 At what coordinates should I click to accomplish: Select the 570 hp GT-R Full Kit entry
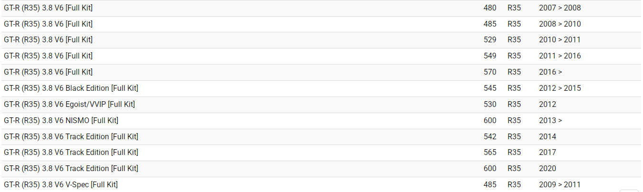48,72
